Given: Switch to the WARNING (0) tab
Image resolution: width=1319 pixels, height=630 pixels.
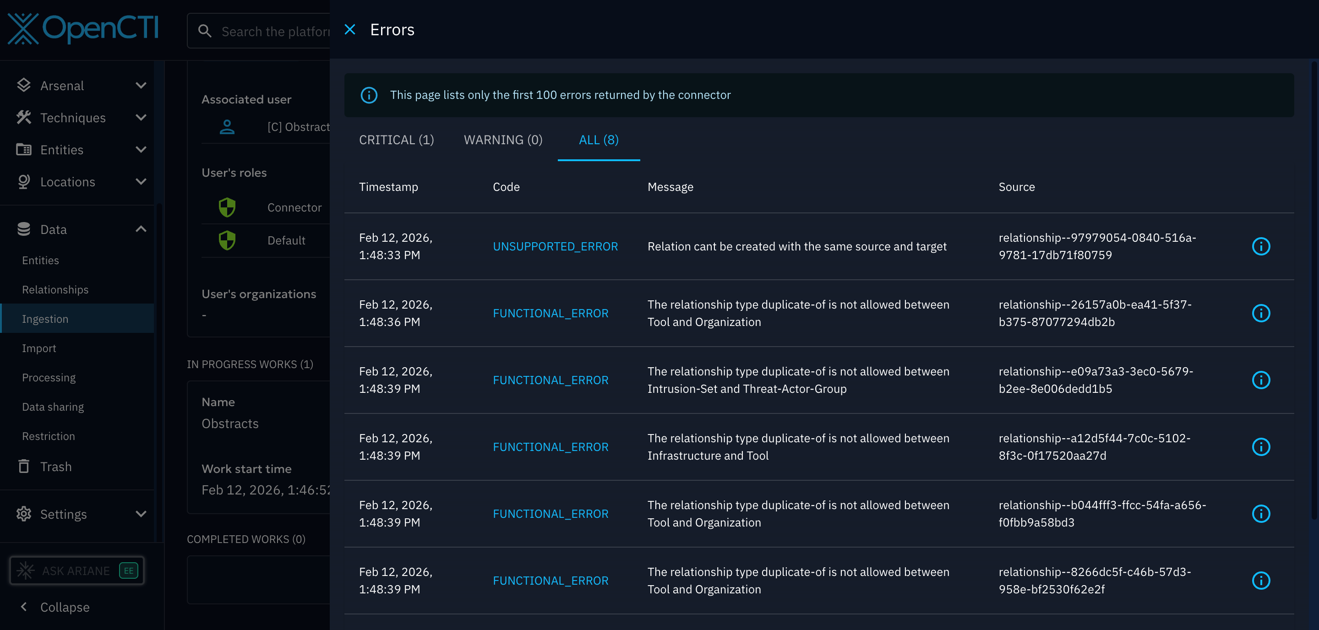Looking at the screenshot, I should (503, 140).
